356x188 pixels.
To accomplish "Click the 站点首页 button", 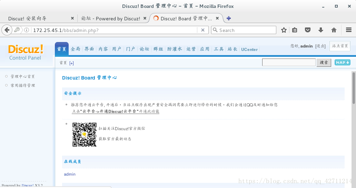I will [x=340, y=46].
